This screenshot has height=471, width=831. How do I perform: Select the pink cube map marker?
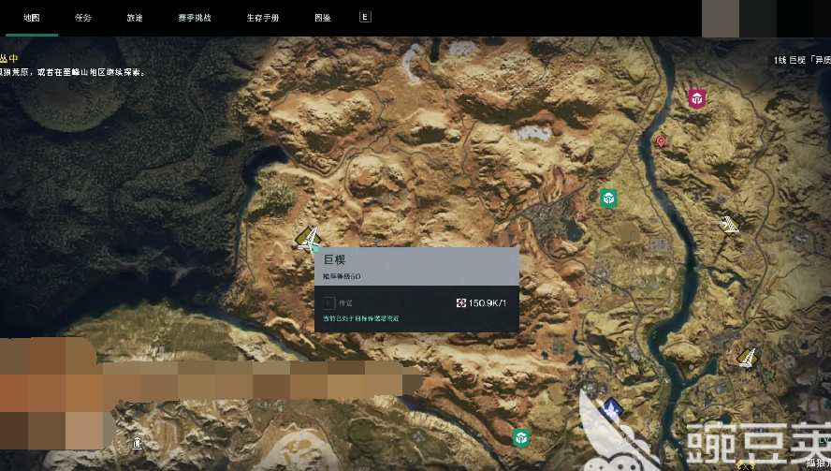(697, 98)
